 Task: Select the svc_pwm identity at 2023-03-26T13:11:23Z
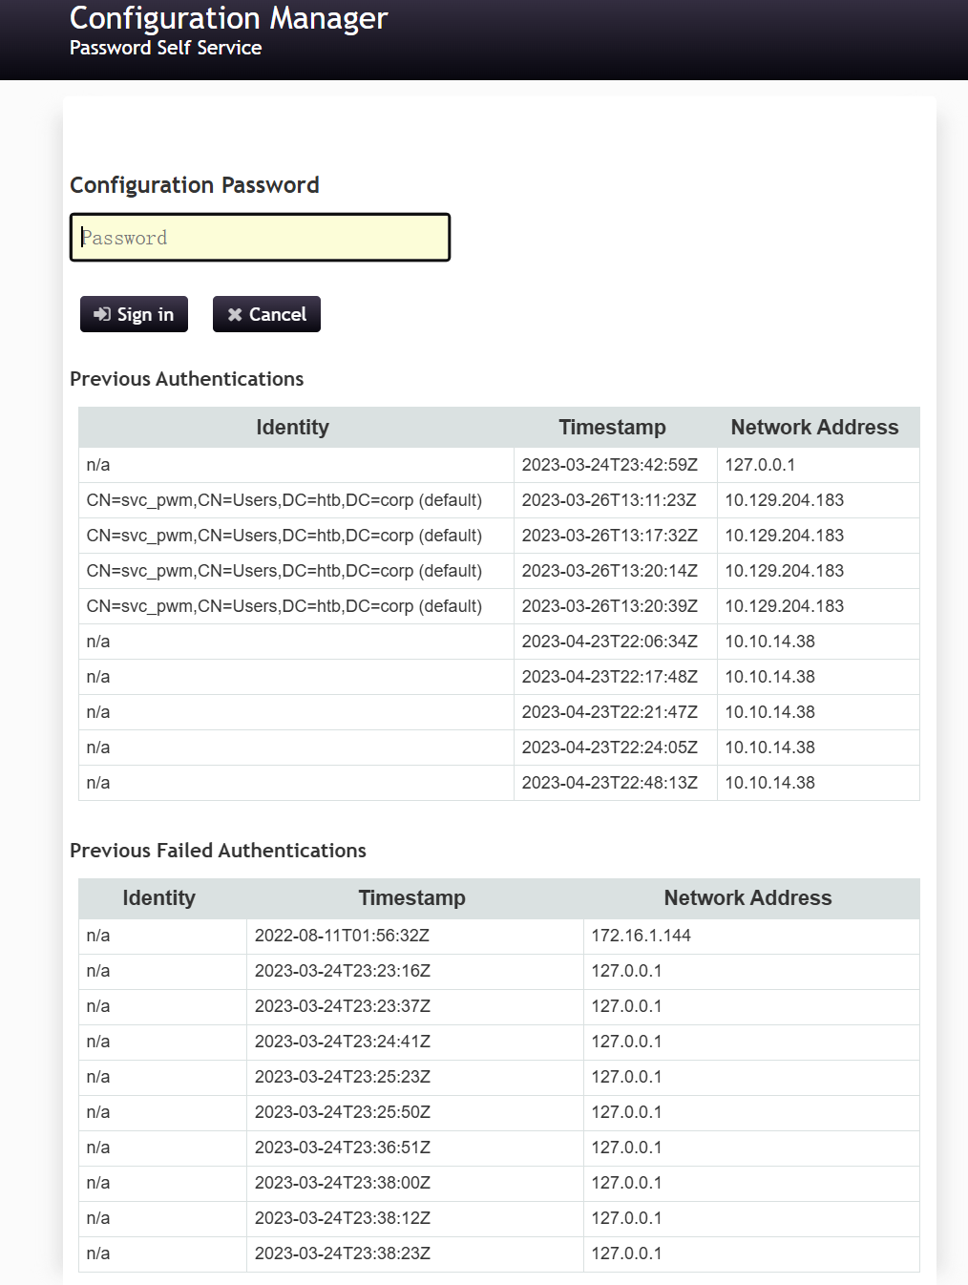coord(284,500)
